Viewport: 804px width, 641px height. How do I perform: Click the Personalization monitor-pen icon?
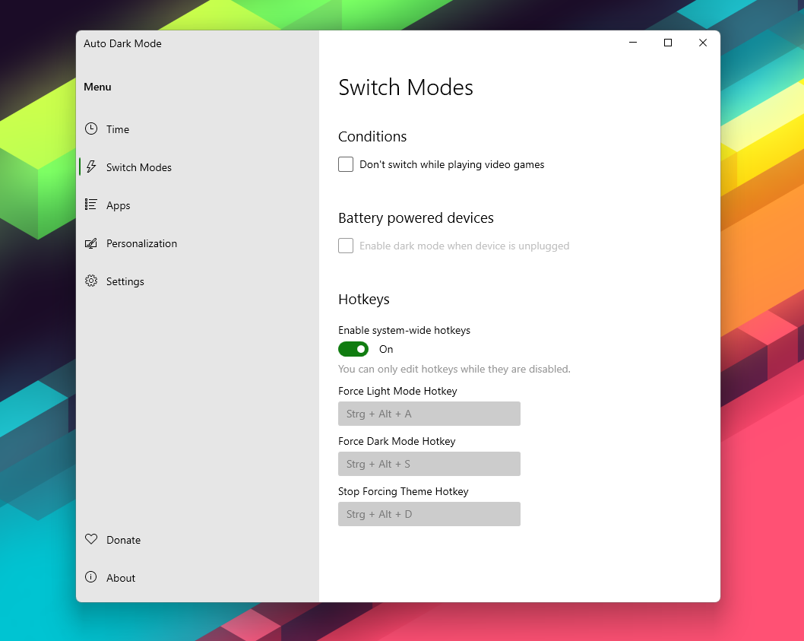click(x=90, y=243)
